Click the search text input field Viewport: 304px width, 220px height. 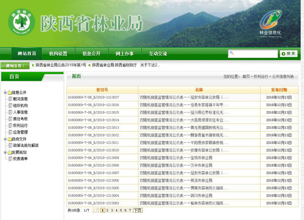[x=252, y=53]
